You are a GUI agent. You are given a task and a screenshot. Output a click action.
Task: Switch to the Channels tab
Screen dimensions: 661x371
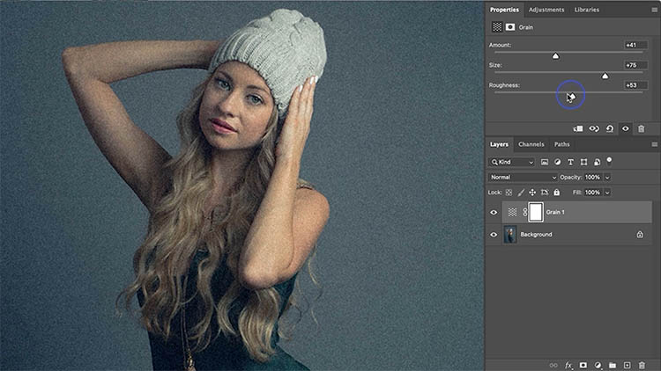coord(531,144)
